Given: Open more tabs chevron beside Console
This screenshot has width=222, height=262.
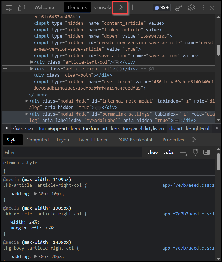Looking at the screenshot, I should pyautogui.click(x=121, y=7).
